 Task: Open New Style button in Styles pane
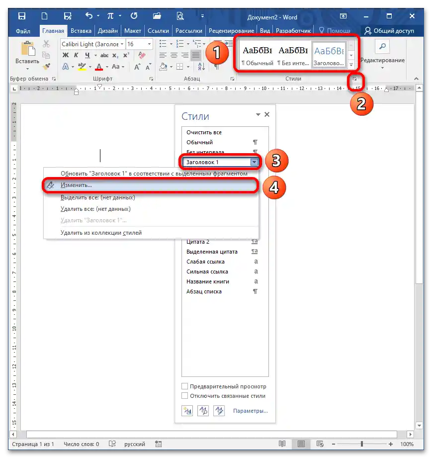pos(187,411)
